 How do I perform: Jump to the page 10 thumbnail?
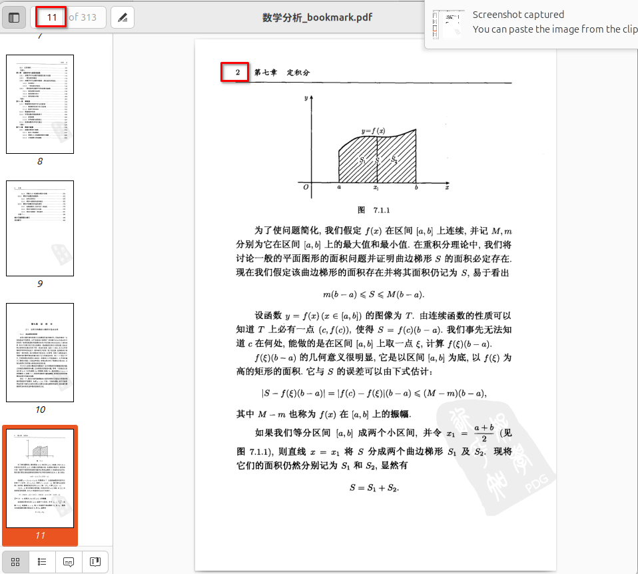coord(40,352)
